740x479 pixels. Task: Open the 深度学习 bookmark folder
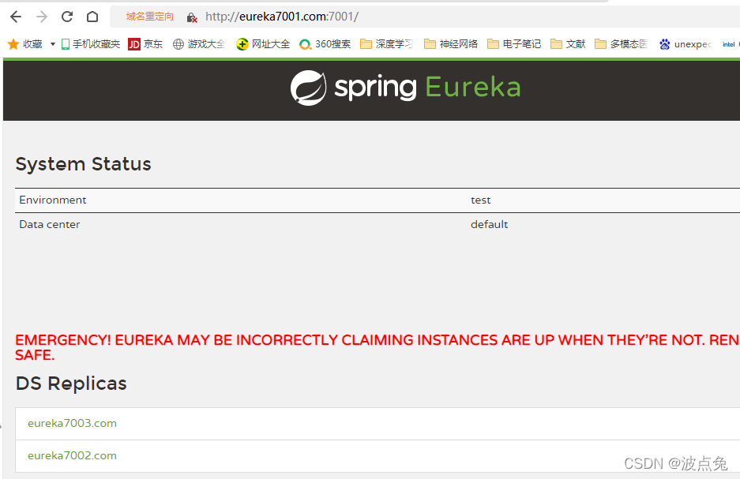[x=386, y=44]
